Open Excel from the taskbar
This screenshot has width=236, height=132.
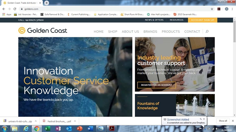coord(48,129)
